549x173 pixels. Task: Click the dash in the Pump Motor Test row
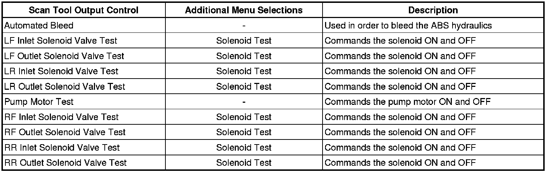244,102
